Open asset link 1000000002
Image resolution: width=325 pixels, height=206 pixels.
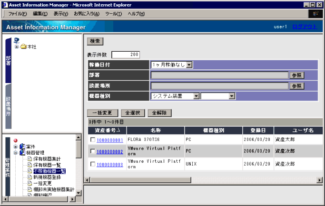click(x=110, y=151)
